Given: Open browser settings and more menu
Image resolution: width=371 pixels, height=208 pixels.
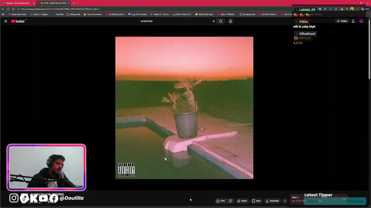Looking at the screenshot, I should pyautogui.click(x=357, y=9).
